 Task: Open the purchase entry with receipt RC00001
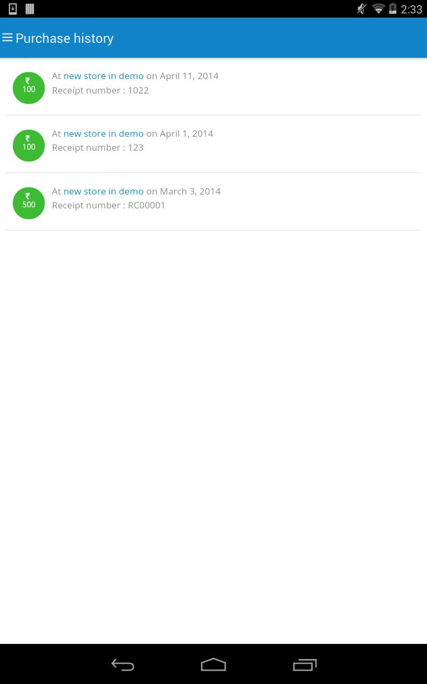213,202
